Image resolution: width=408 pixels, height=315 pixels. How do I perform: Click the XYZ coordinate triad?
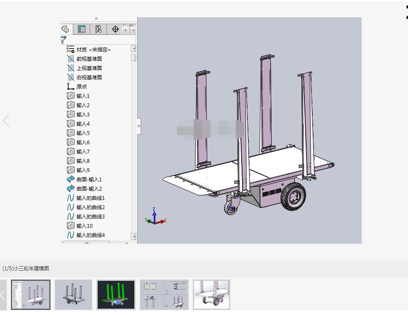click(x=155, y=216)
